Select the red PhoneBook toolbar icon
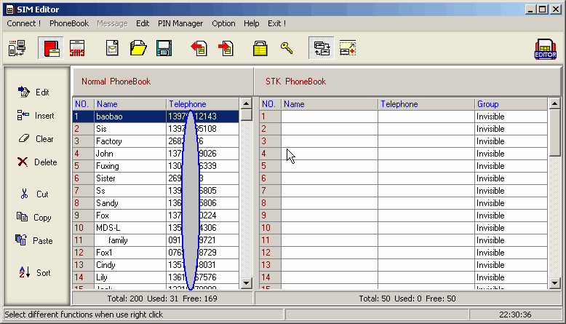Image resolution: width=566 pixels, height=324 pixels. (x=51, y=48)
